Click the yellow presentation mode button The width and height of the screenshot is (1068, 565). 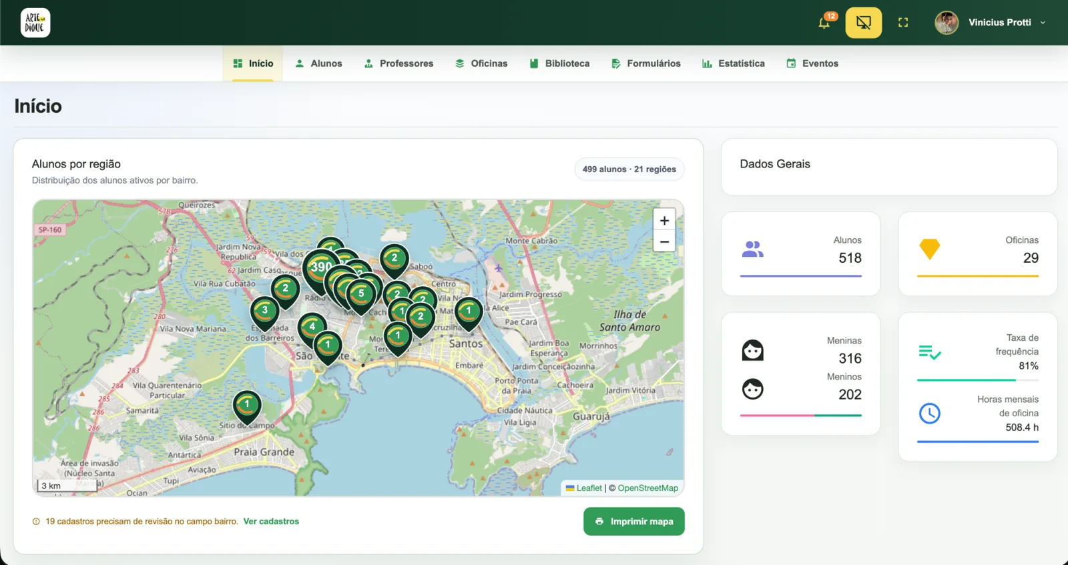pyautogui.click(x=864, y=23)
